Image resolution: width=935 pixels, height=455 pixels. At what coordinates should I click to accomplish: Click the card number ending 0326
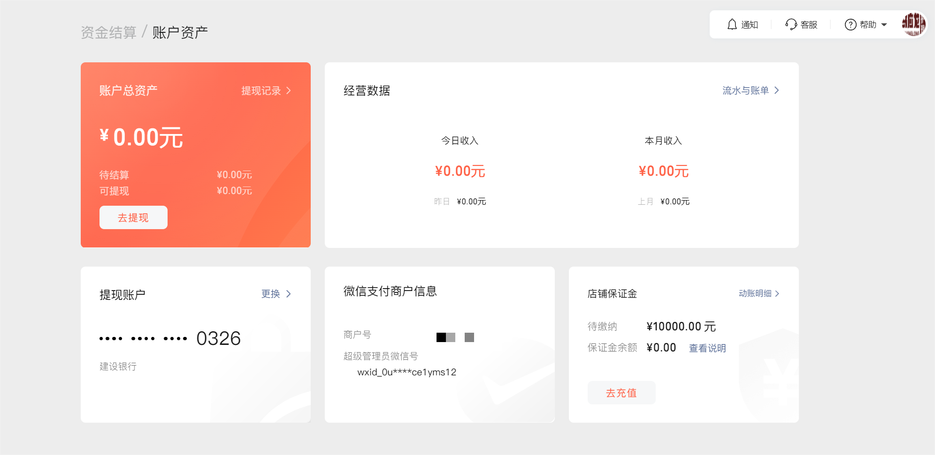pos(170,338)
